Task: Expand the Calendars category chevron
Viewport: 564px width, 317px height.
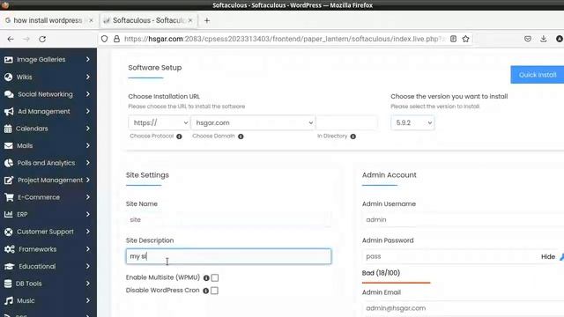Action: (88, 129)
